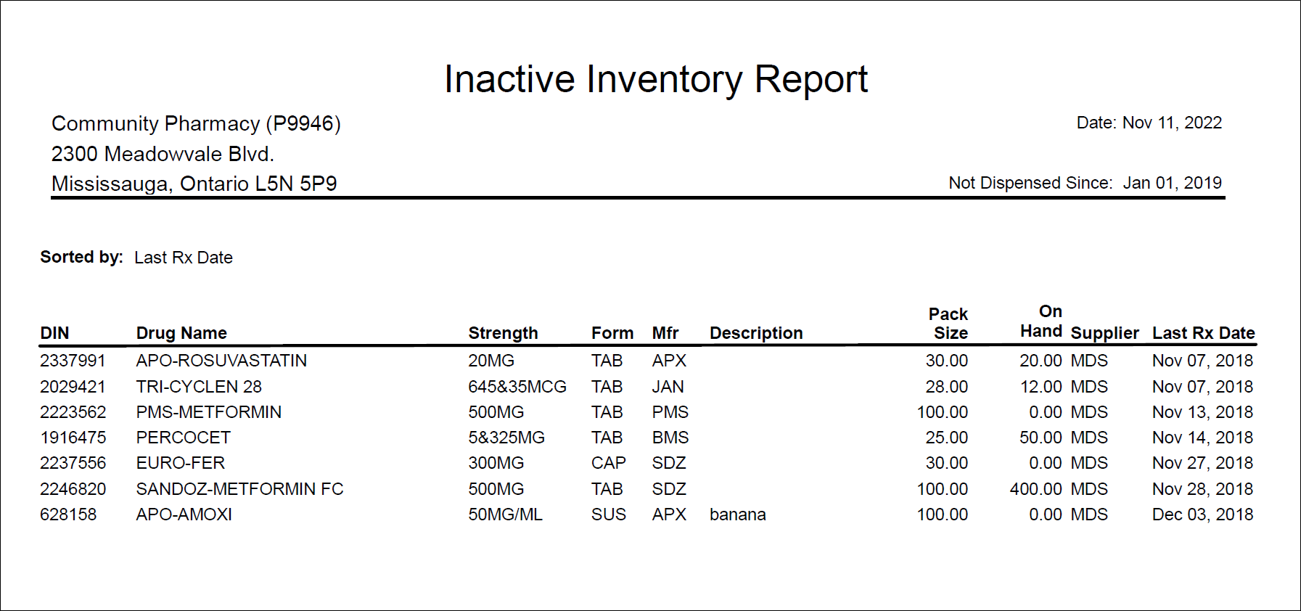Click the TRI-CYCLEN 28 drug name

tap(199, 387)
